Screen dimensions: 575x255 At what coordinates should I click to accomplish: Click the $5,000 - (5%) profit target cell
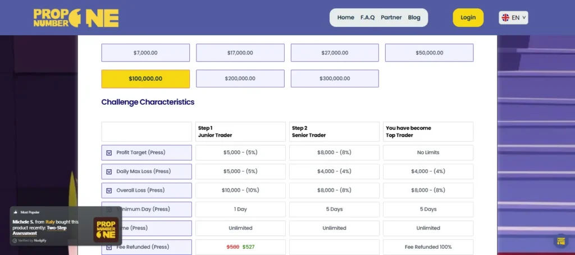[x=240, y=152]
